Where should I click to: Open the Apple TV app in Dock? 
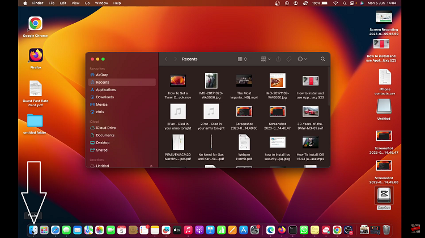pos(177,230)
